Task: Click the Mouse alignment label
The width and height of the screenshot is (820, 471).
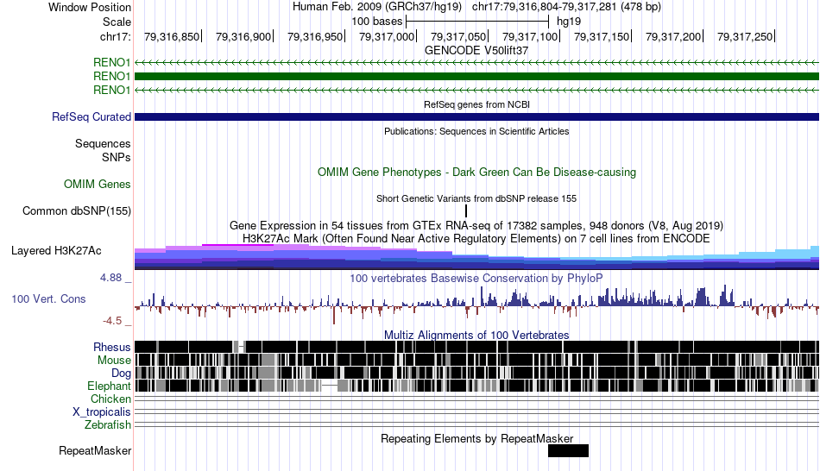Action: point(114,361)
